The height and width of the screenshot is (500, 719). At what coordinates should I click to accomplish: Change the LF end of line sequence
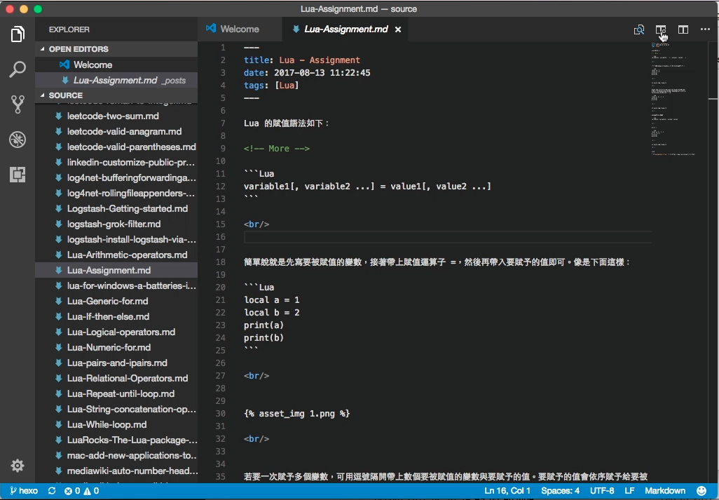click(x=629, y=491)
